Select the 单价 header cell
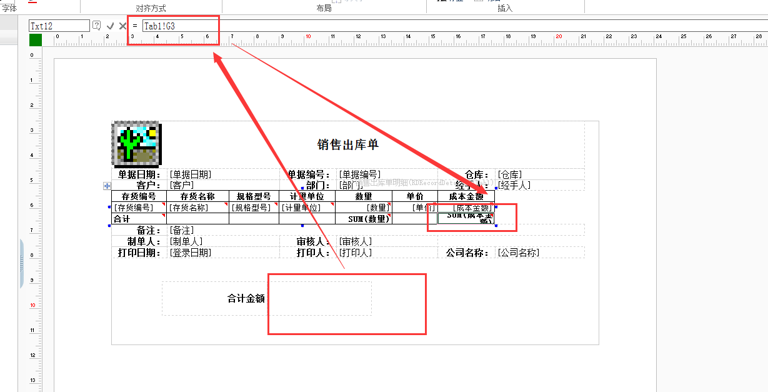Image resolution: width=768 pixels, height=392 pixels. pyautogui.click(x=415, y=196)
